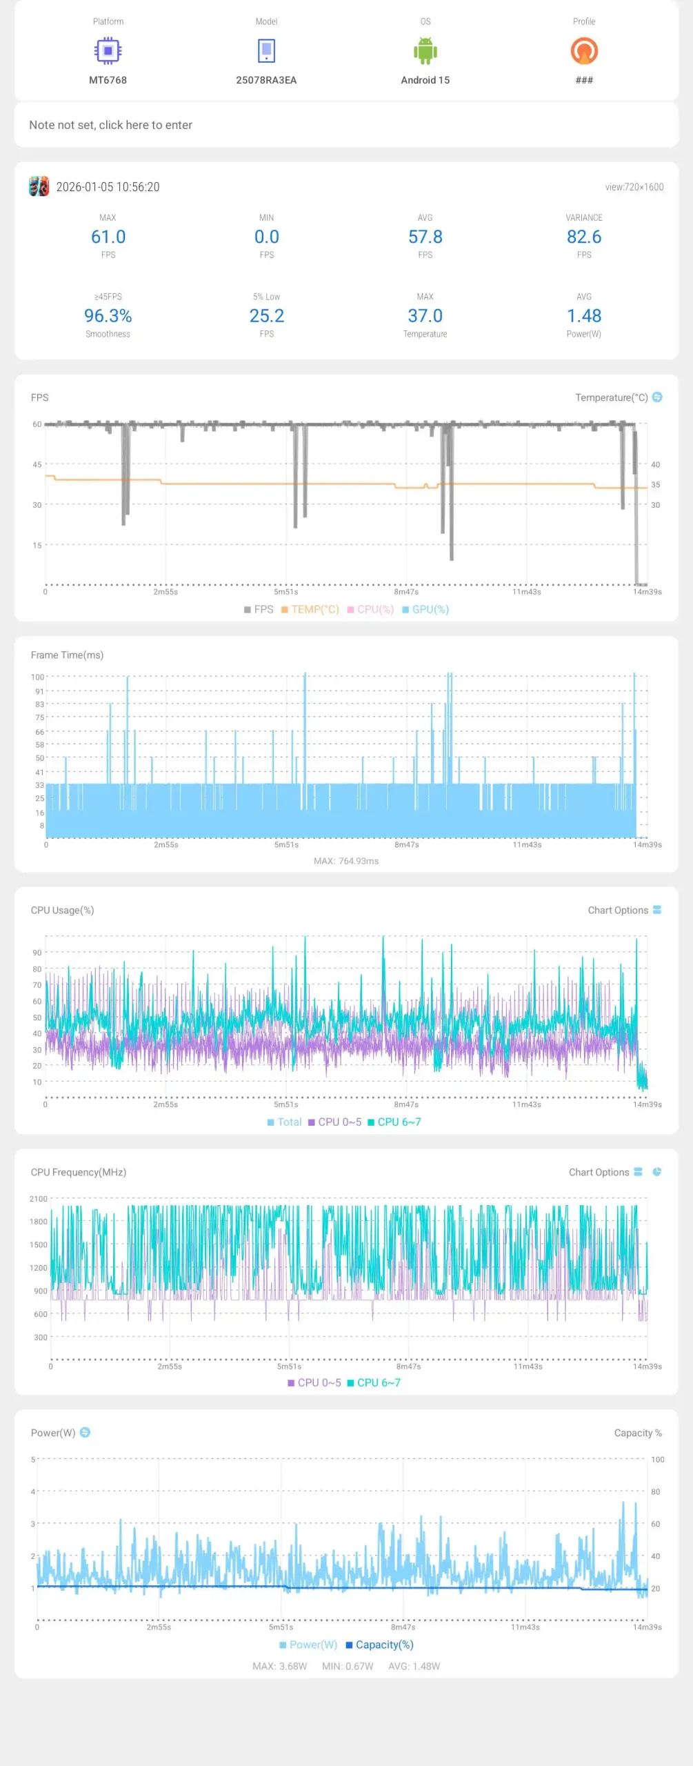Toggle CPU 6~7 in CPU Frequency legend
Screen dimensions: 693x1766
[x=374, y=1383]
